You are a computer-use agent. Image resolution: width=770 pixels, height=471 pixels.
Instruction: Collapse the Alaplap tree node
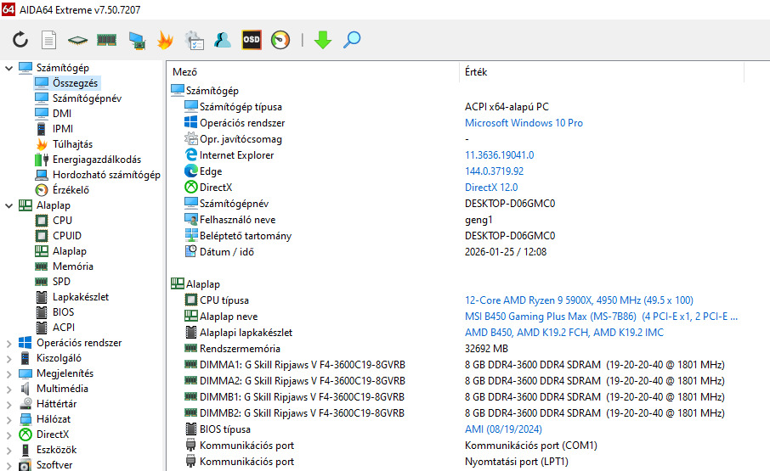8,206
